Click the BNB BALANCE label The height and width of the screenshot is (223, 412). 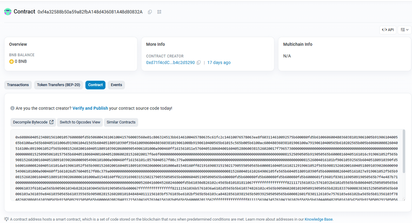(x=22, y=55)
